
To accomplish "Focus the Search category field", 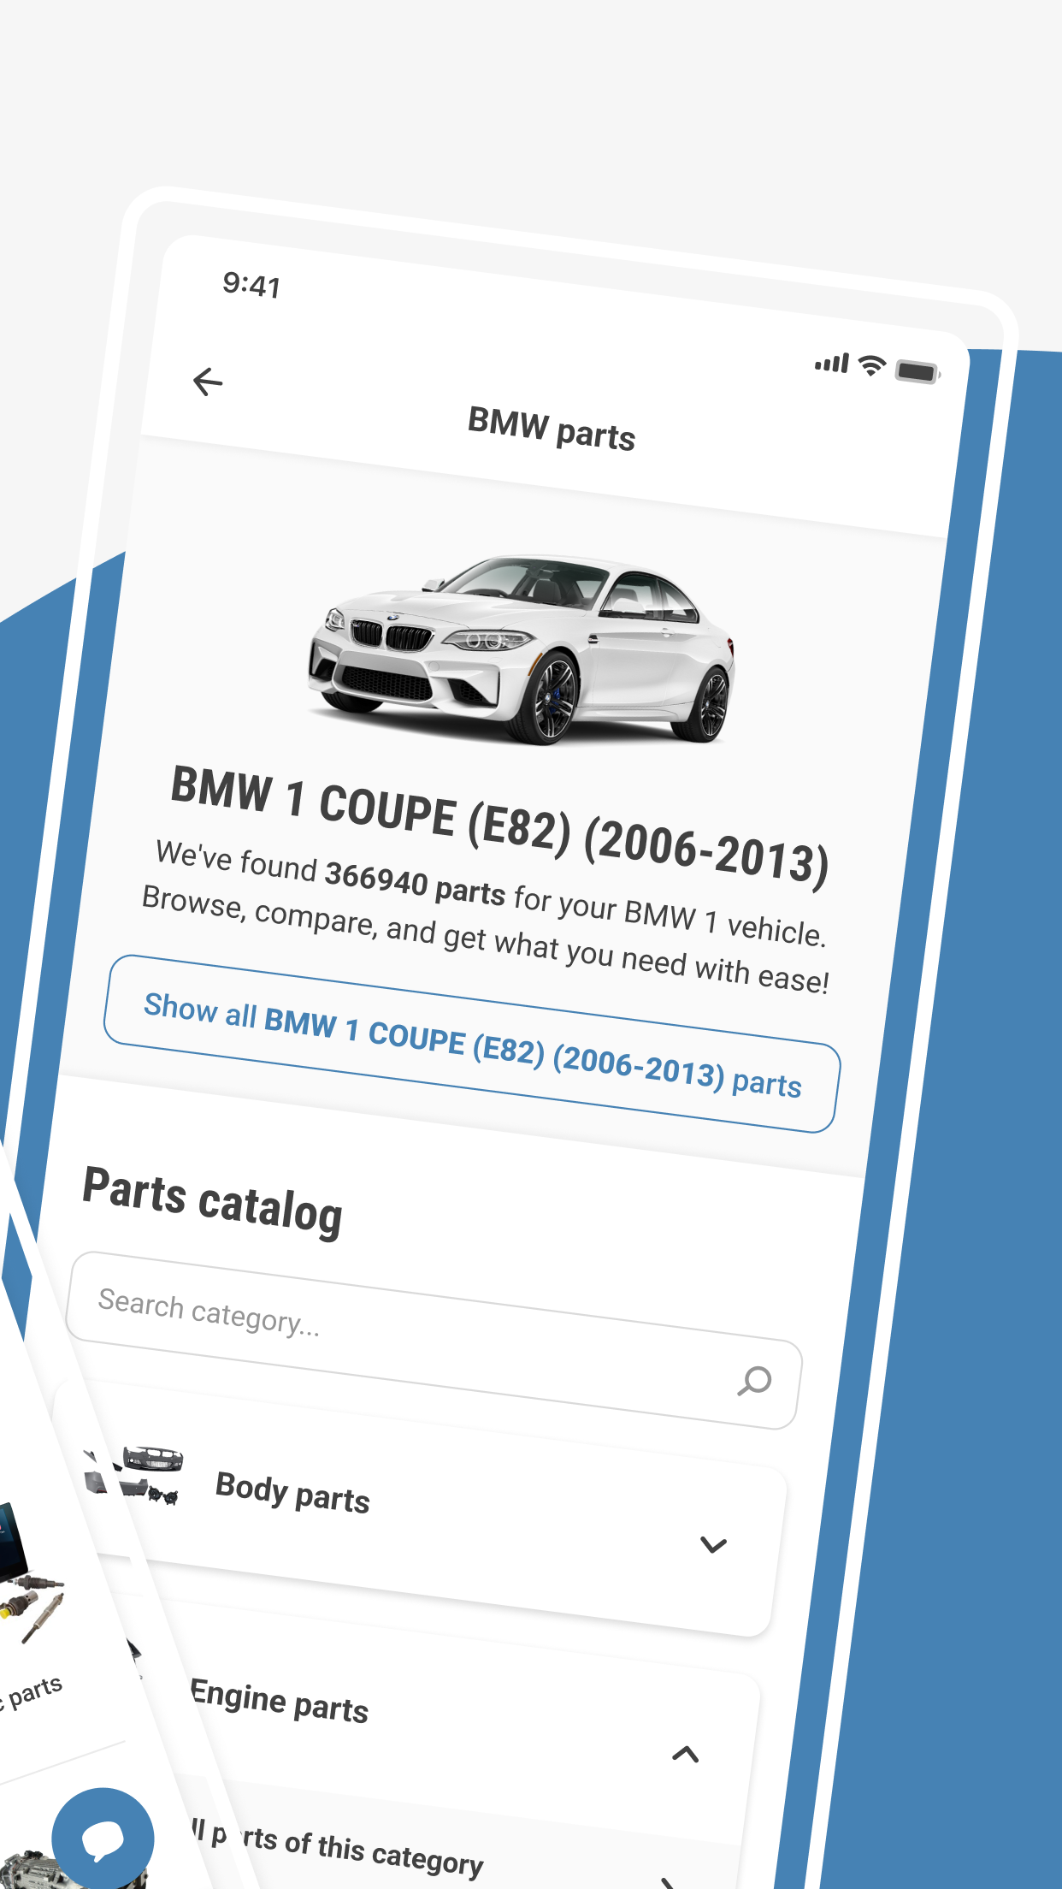I will click(x=434, y=1341).
